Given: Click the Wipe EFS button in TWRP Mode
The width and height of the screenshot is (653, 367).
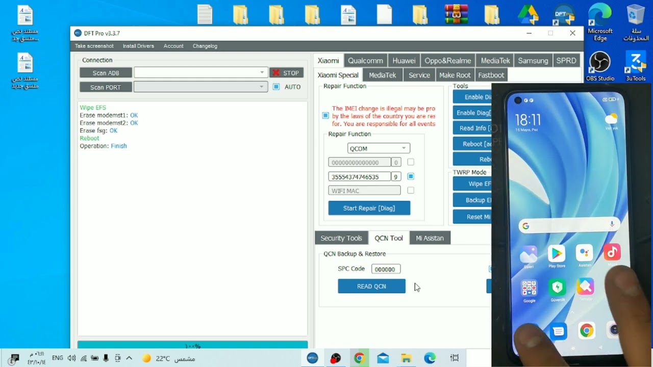Looking at the screenshot, I should tap(472, 183).
